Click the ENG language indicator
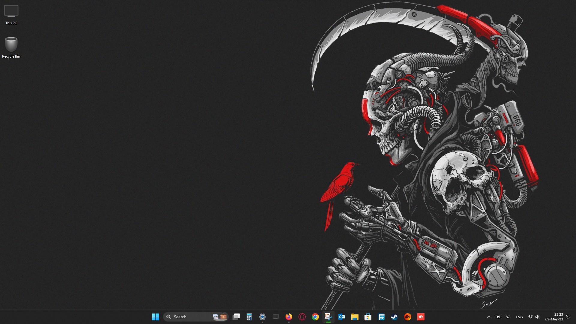The image size is (576, 324). (x=519, y=317)
